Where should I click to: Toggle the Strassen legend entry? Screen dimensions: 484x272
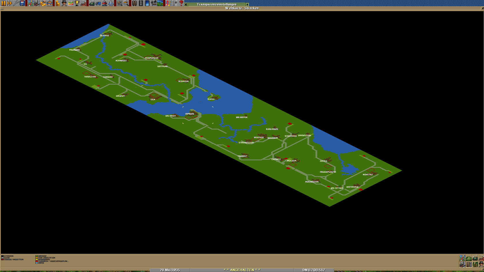click(9, 256)
